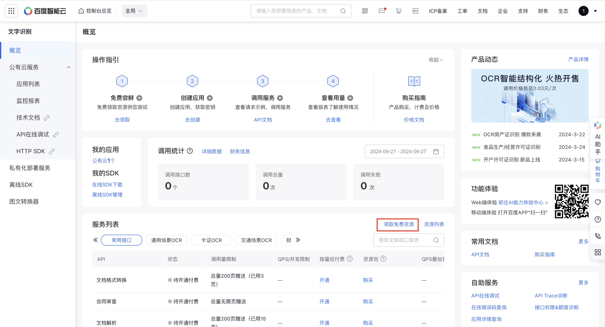Open the 2024-09-27 date range picker
The width and height of the screenshot is (605, 327).
[404, 152]
